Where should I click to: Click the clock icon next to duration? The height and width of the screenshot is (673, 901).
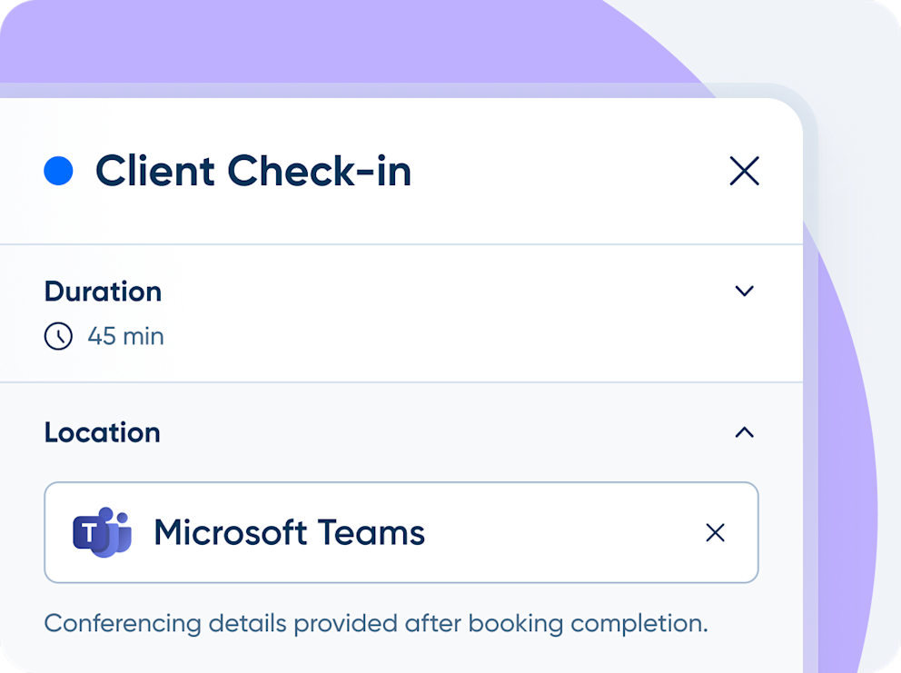(56, 336)
